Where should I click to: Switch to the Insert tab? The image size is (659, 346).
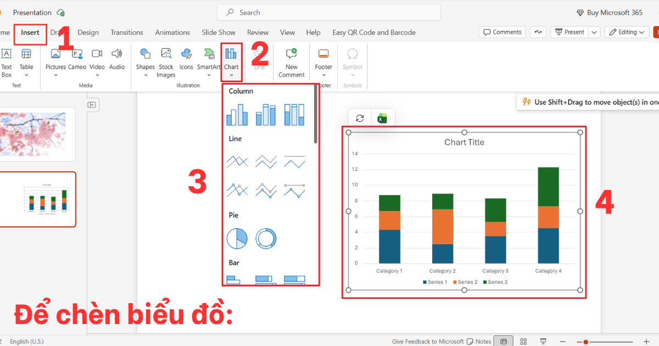[x=30, y=32]
